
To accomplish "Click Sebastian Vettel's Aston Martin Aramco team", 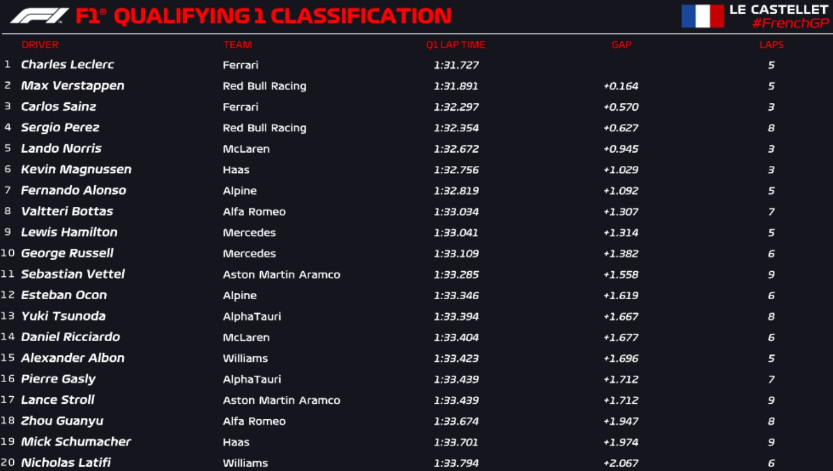I will coord(281,275).
